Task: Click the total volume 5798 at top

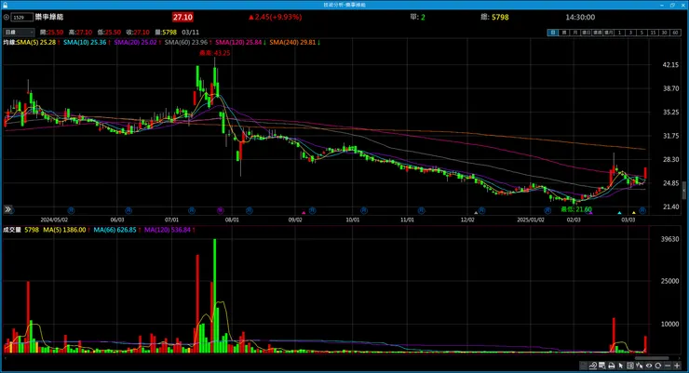Action: point(500,17)
